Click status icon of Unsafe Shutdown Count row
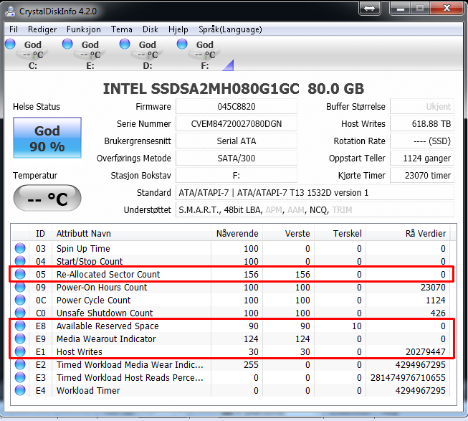 (x=20, y=313)
